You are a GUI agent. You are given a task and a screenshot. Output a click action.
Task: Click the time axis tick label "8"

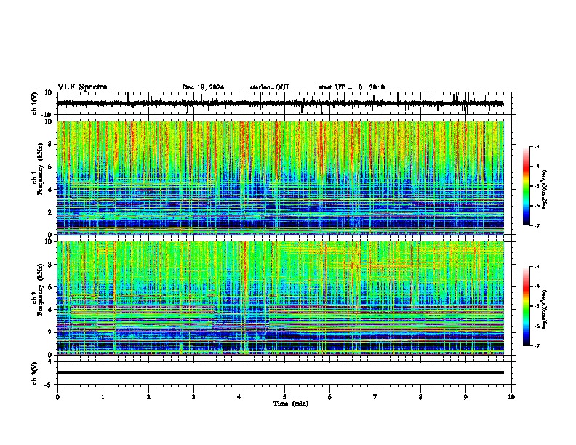[420, 397]
